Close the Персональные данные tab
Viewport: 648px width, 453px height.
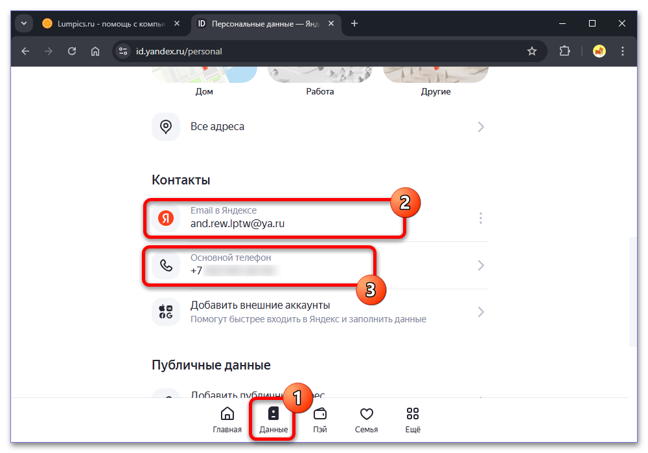pyautogui.click(x=331, y=23)
